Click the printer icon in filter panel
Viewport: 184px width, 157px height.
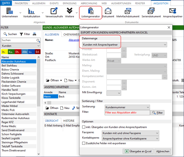[34, 34]
